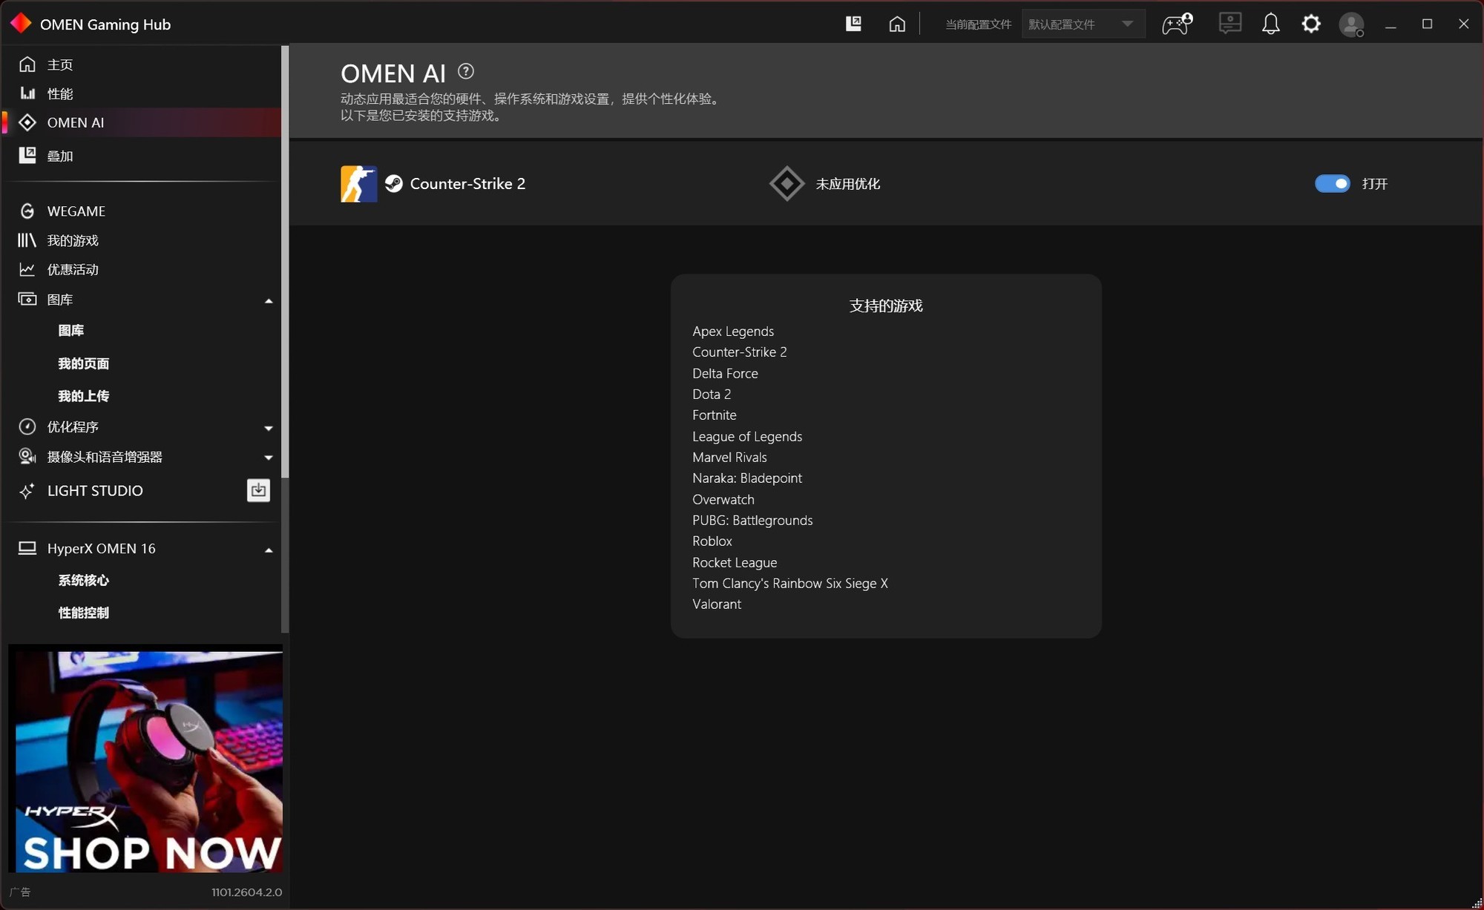Click Apex Legends in supported games list
This screenshot has width=1484, height=910.
[733, 331]
